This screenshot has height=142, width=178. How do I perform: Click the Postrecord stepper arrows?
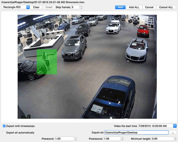[123, 139]
